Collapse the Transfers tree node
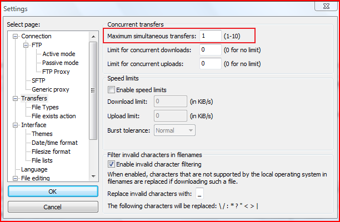The height and width of the screenshot is (222, 340). [x=16, y=99]
